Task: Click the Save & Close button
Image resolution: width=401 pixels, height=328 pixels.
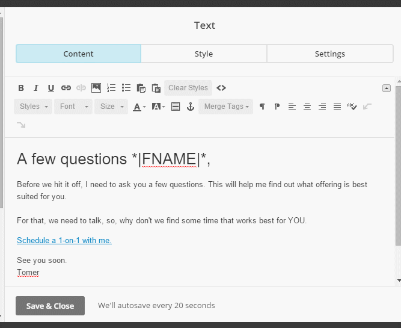Action: coord(50,306)
